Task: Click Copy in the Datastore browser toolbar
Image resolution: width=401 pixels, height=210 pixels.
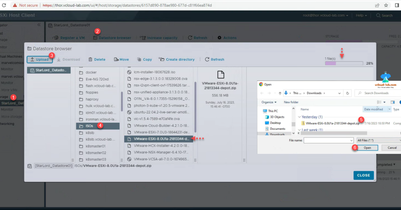Action: coord(144,59)
